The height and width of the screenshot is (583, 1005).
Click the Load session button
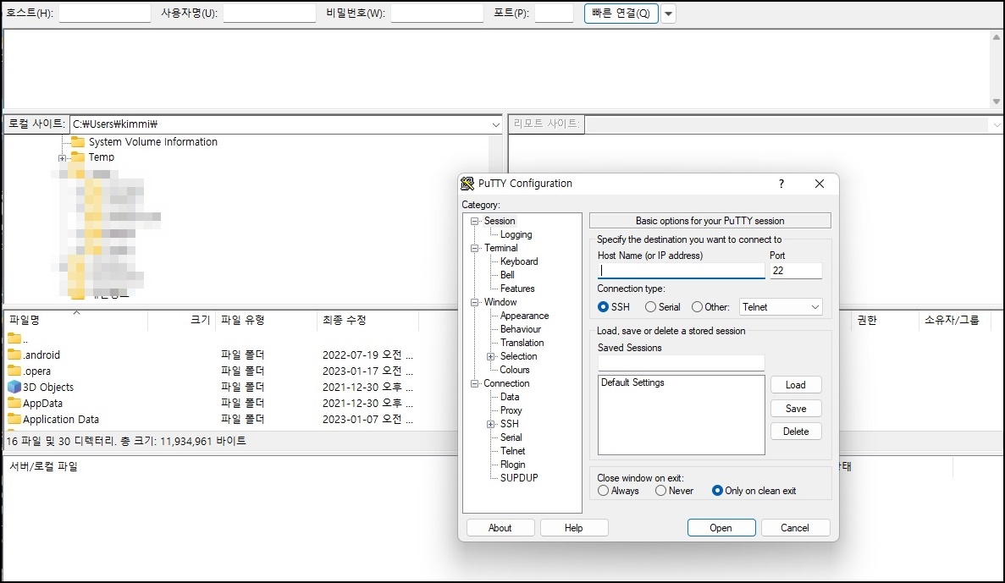point(795,385)
